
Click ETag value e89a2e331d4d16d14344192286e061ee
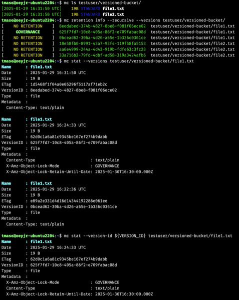(x=69, y=201)
